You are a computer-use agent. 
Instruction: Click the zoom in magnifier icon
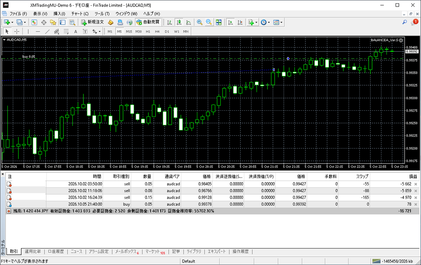(199, 22)
